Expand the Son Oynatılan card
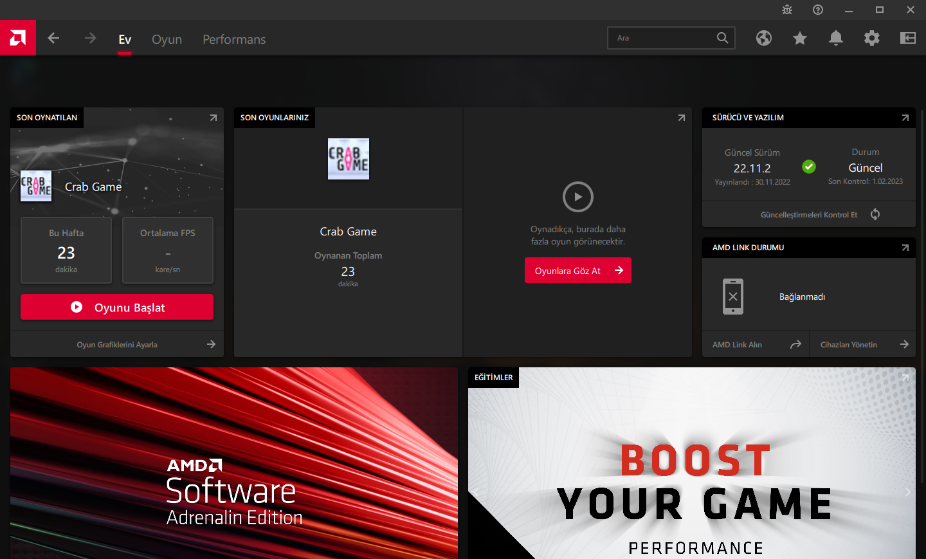The image size is (926, 559). coord(213,118)
